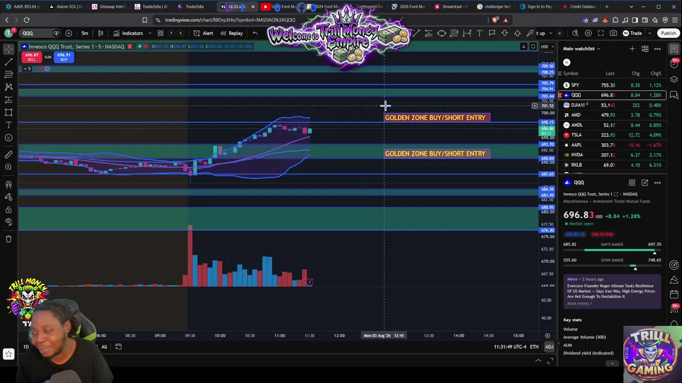Toggle stay in drawing mode

point(9,197)
